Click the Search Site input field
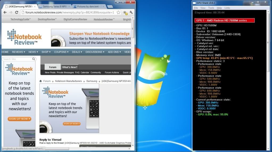 17,59
